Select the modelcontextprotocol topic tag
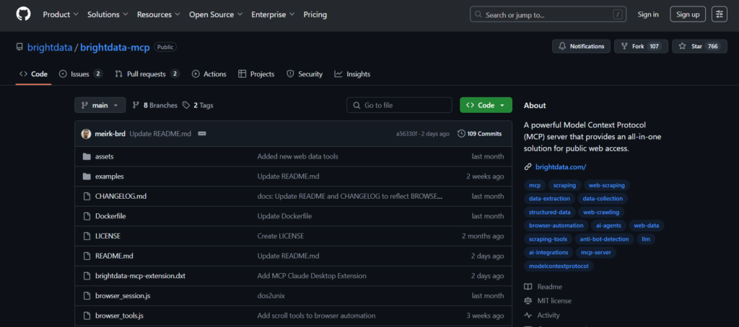The width and height of the screenshot is (739, 327). 559,266
